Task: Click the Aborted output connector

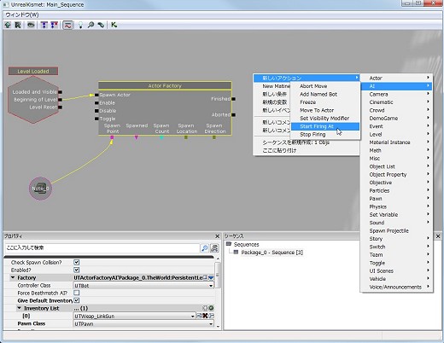Action: click(x=233, y=115)
